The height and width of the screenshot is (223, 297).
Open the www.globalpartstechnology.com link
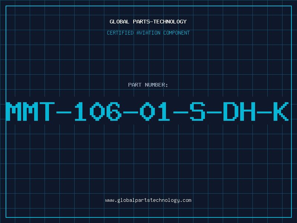[x=148, y=200]
